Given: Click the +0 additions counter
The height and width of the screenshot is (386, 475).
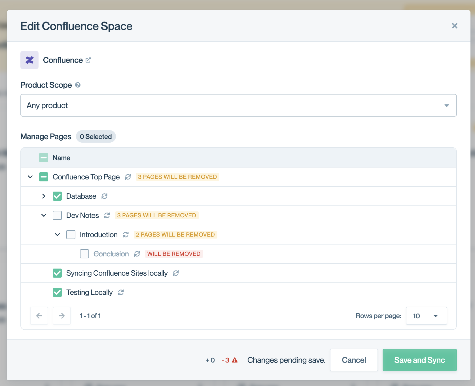Looking at the screenshot, I should tap(210, 360).
